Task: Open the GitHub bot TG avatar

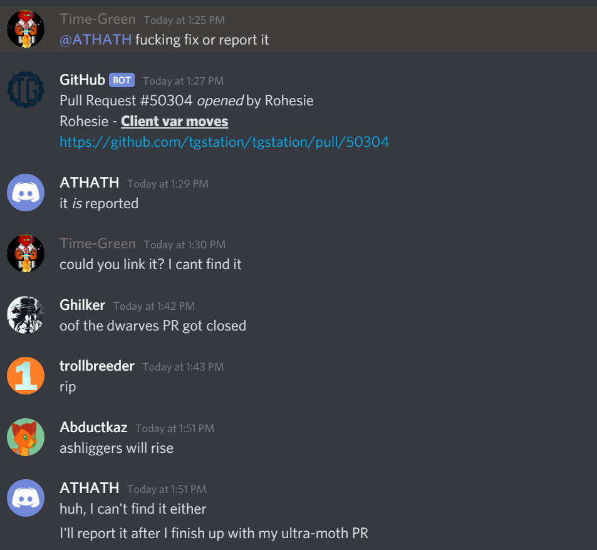Action: 26,90
